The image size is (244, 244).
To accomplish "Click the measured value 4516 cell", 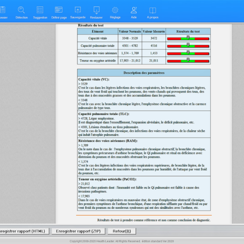I will (x=154, y=46).
